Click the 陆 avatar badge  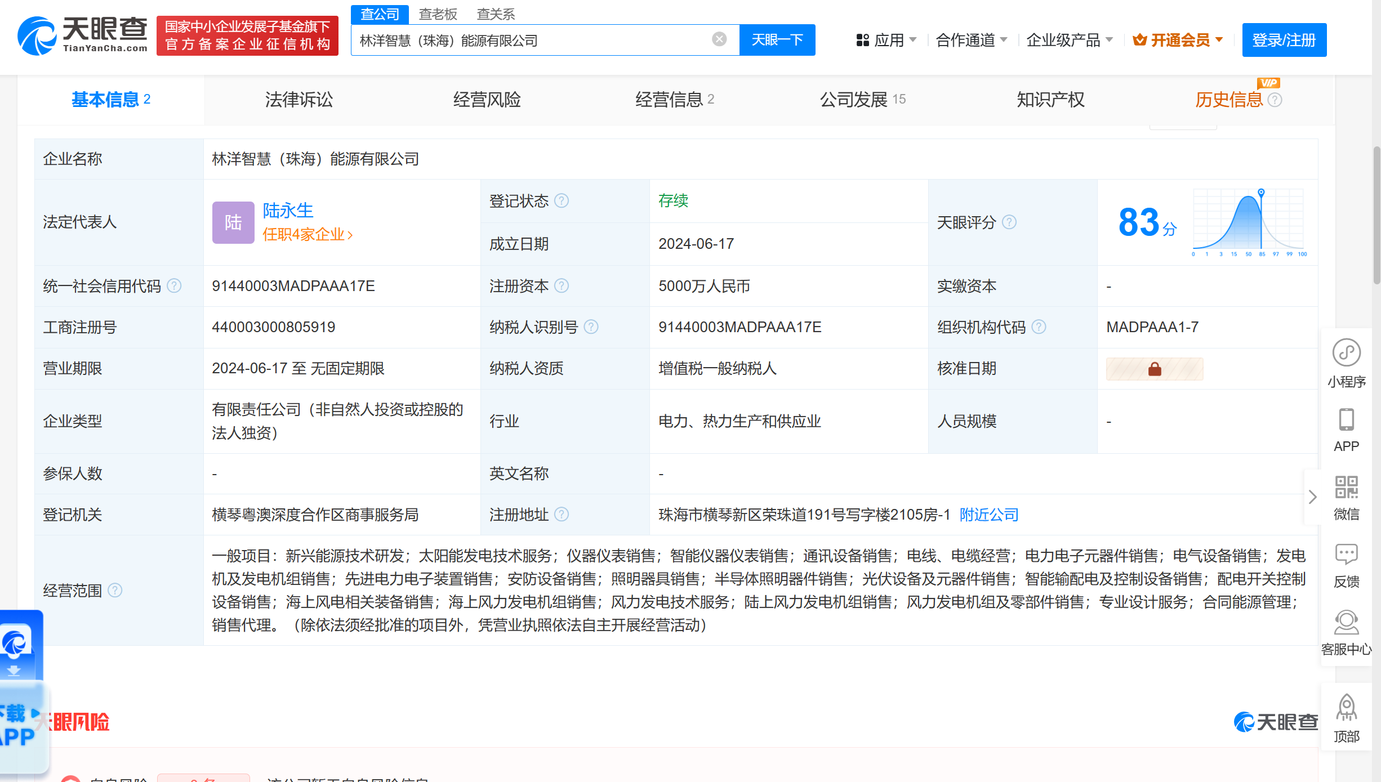(x=233, y=222)
